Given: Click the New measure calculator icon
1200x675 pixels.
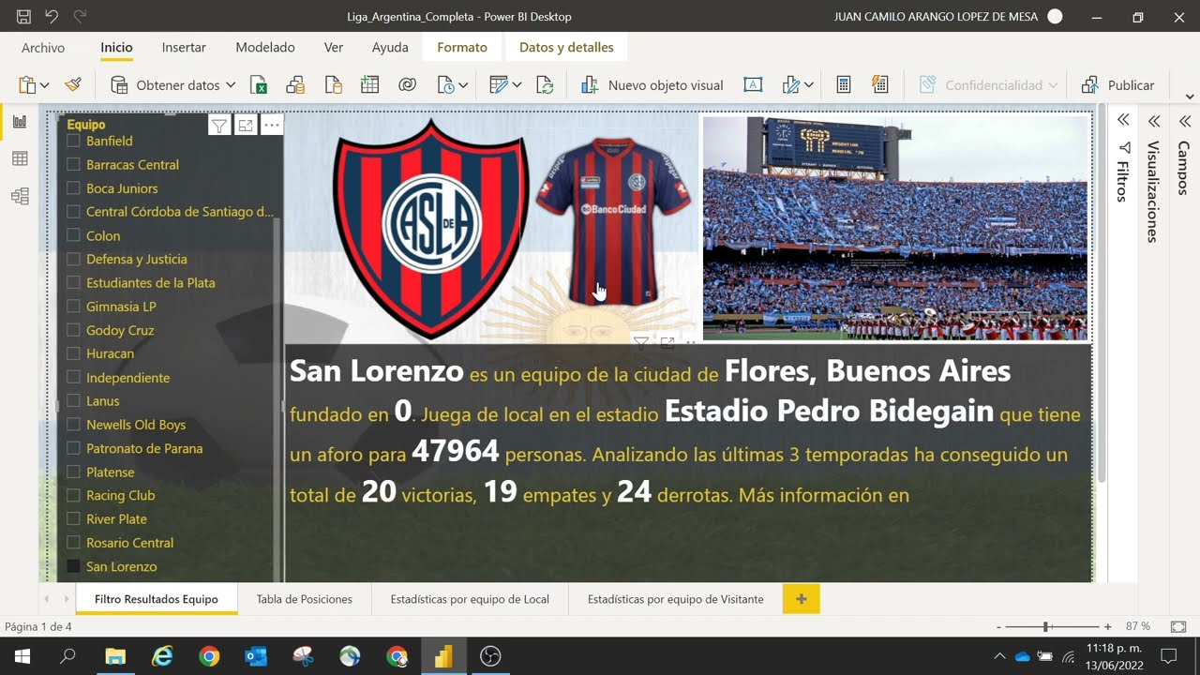Looking at the screenshot, I should [x=843, y=84].
